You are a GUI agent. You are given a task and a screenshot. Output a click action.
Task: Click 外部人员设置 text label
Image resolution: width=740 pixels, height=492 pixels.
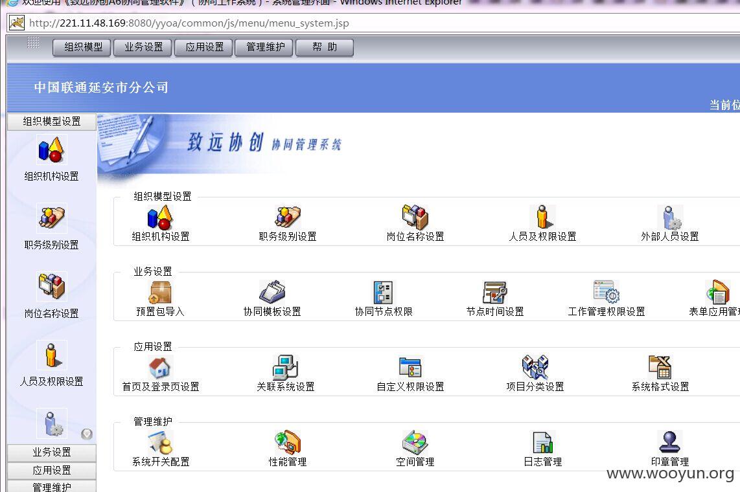point(669,236)
